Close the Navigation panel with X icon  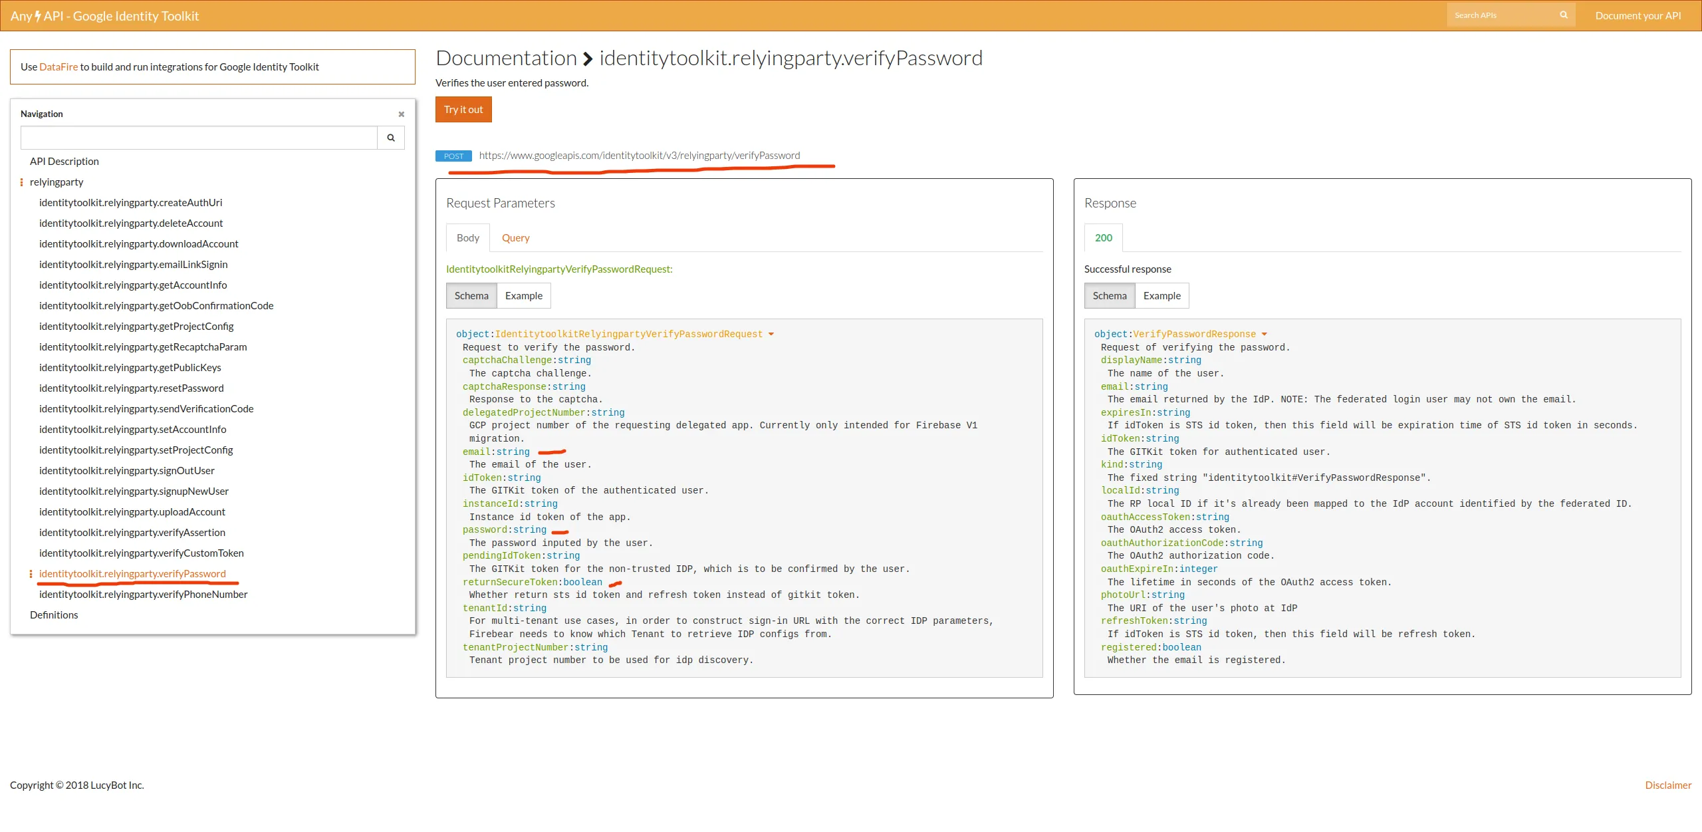tap(401, 114)
